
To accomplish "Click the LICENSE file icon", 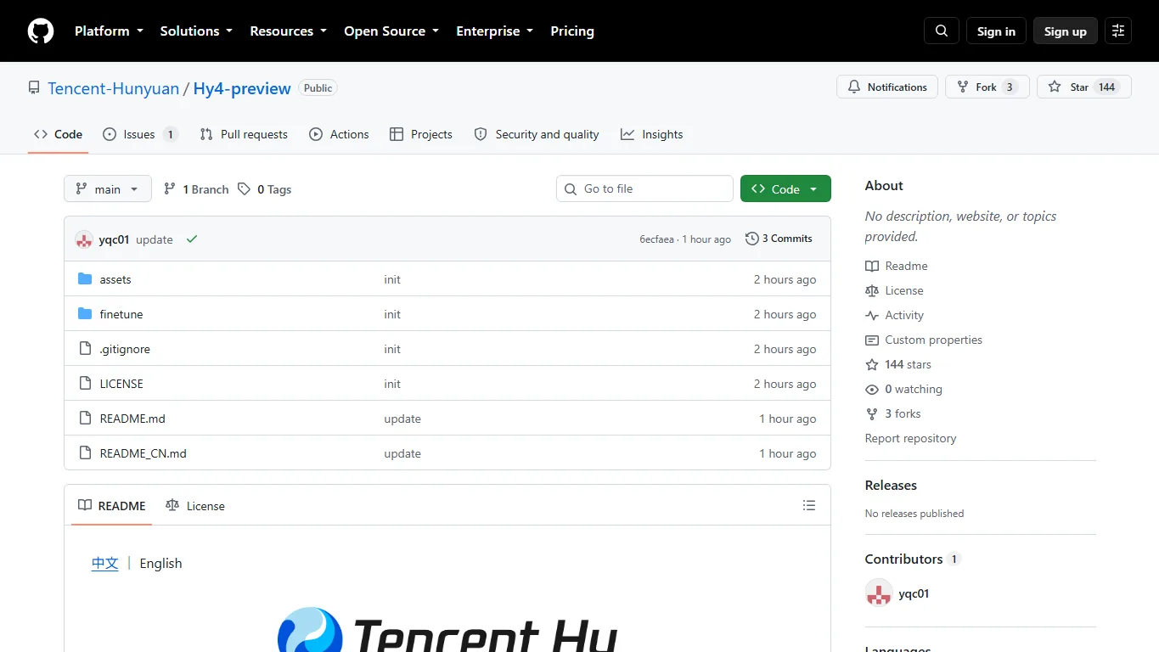I will [x=85, y=384].
